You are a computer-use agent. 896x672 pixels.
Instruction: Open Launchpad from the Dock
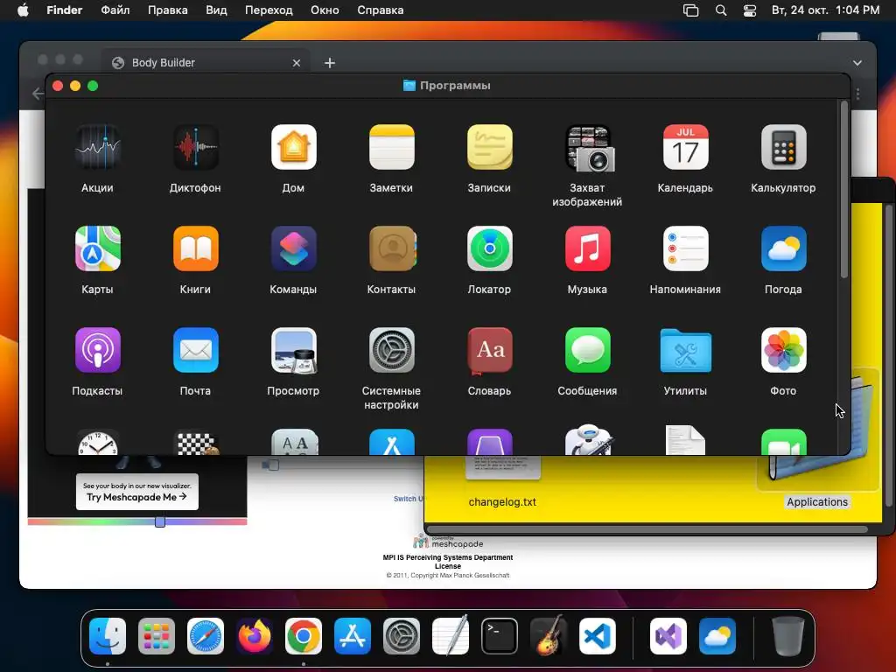point(157,636)
